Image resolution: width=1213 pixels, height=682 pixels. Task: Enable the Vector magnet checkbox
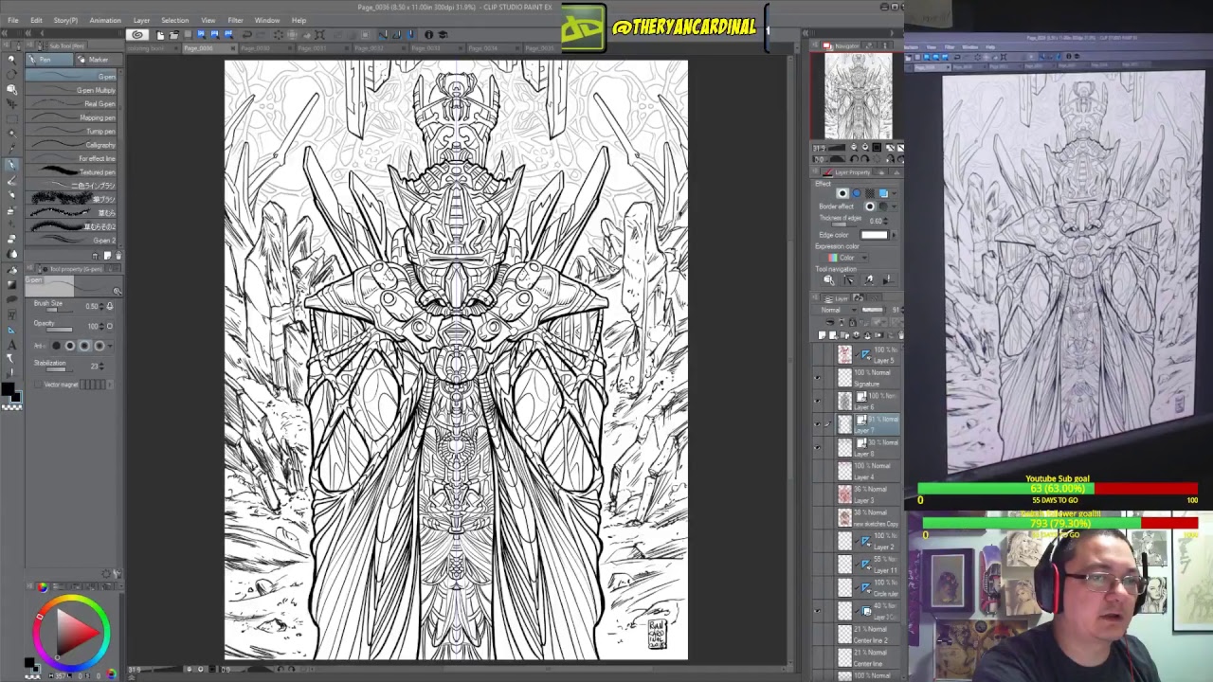pos(36,385)
